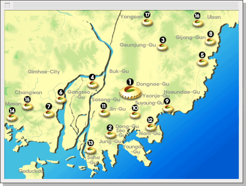
Task: Click the Geumjung-Gu label
Action: (138, 45)
